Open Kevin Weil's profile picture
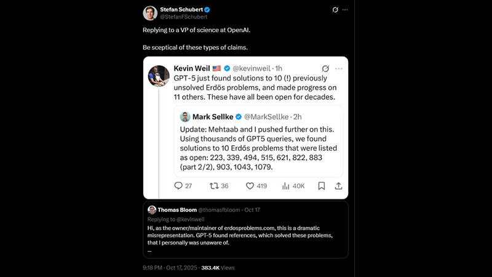The width and height of the screenshot is (492, 277). pyautogui.click(x=160, y=76)
